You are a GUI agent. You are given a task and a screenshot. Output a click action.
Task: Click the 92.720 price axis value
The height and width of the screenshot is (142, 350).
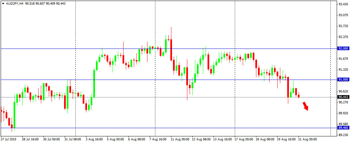click(343, 26)
